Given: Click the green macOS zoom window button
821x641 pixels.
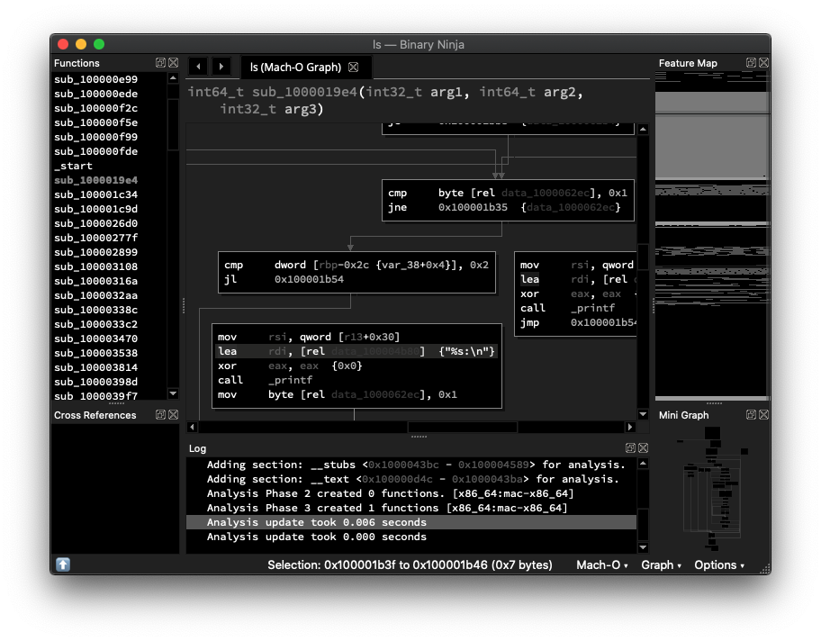Looking at the screenshot, I should point(99,44).
